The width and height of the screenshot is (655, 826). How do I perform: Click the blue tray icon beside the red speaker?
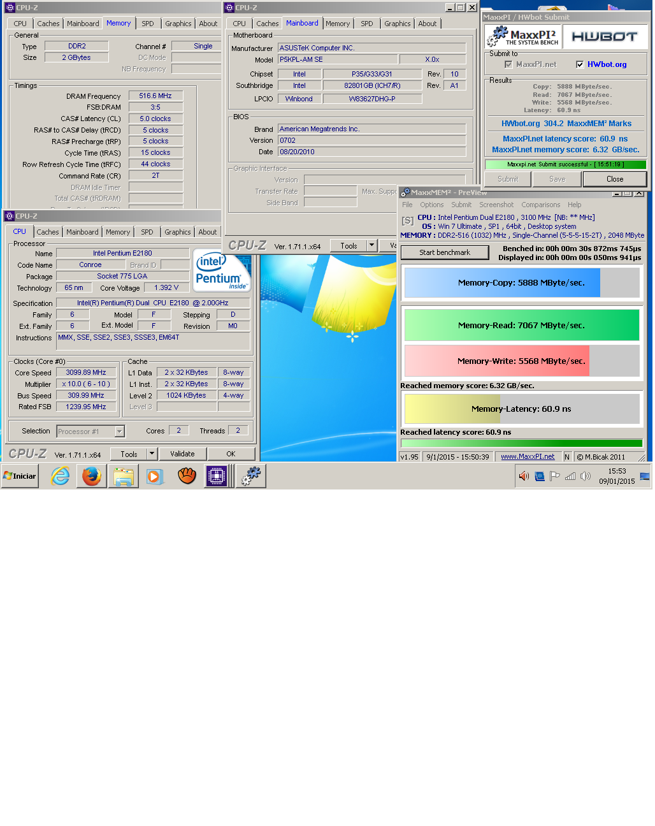coord(540,476)
